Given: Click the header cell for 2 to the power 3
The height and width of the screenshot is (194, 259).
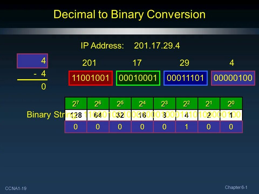Looking at the screenshot, I should point(165,103).
